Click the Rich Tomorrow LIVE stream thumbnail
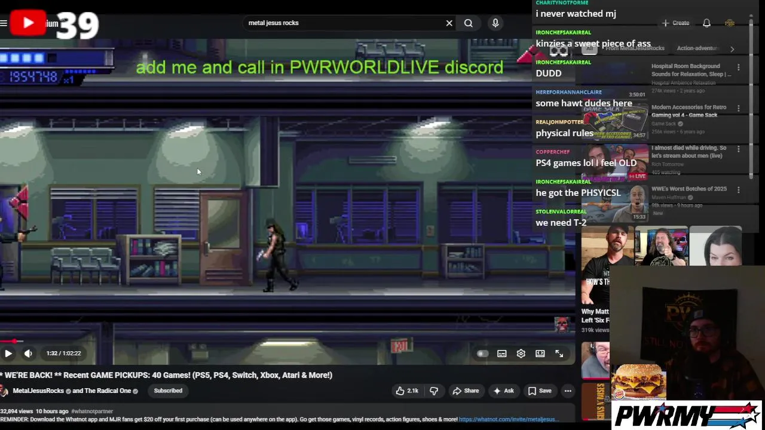The image size is (765, 430). (615, 162)
